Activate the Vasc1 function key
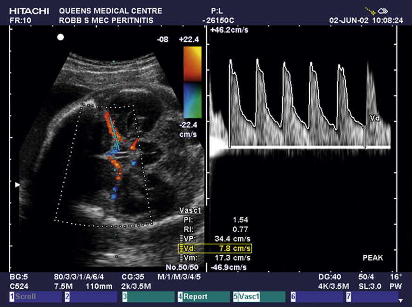Image resolution: width=412 pixels, height=307 pixels. click(259, 297)
